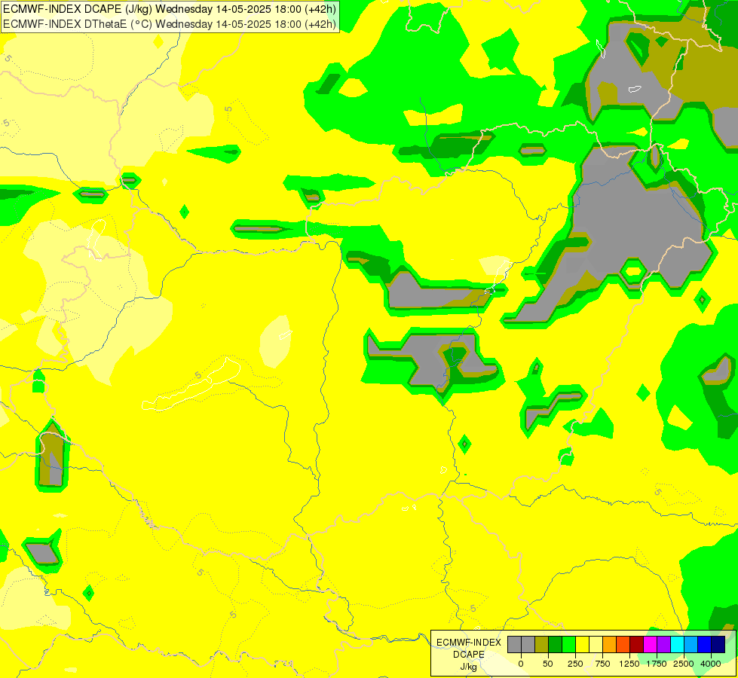
Task: Click the legend scale value 250
Action: [x=575, y=664]
